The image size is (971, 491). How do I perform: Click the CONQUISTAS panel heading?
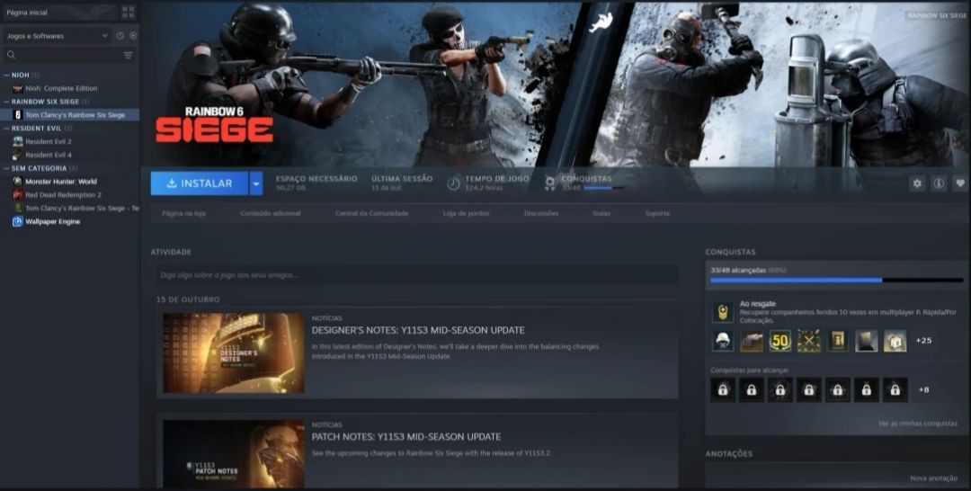click(x=730, y=252)
